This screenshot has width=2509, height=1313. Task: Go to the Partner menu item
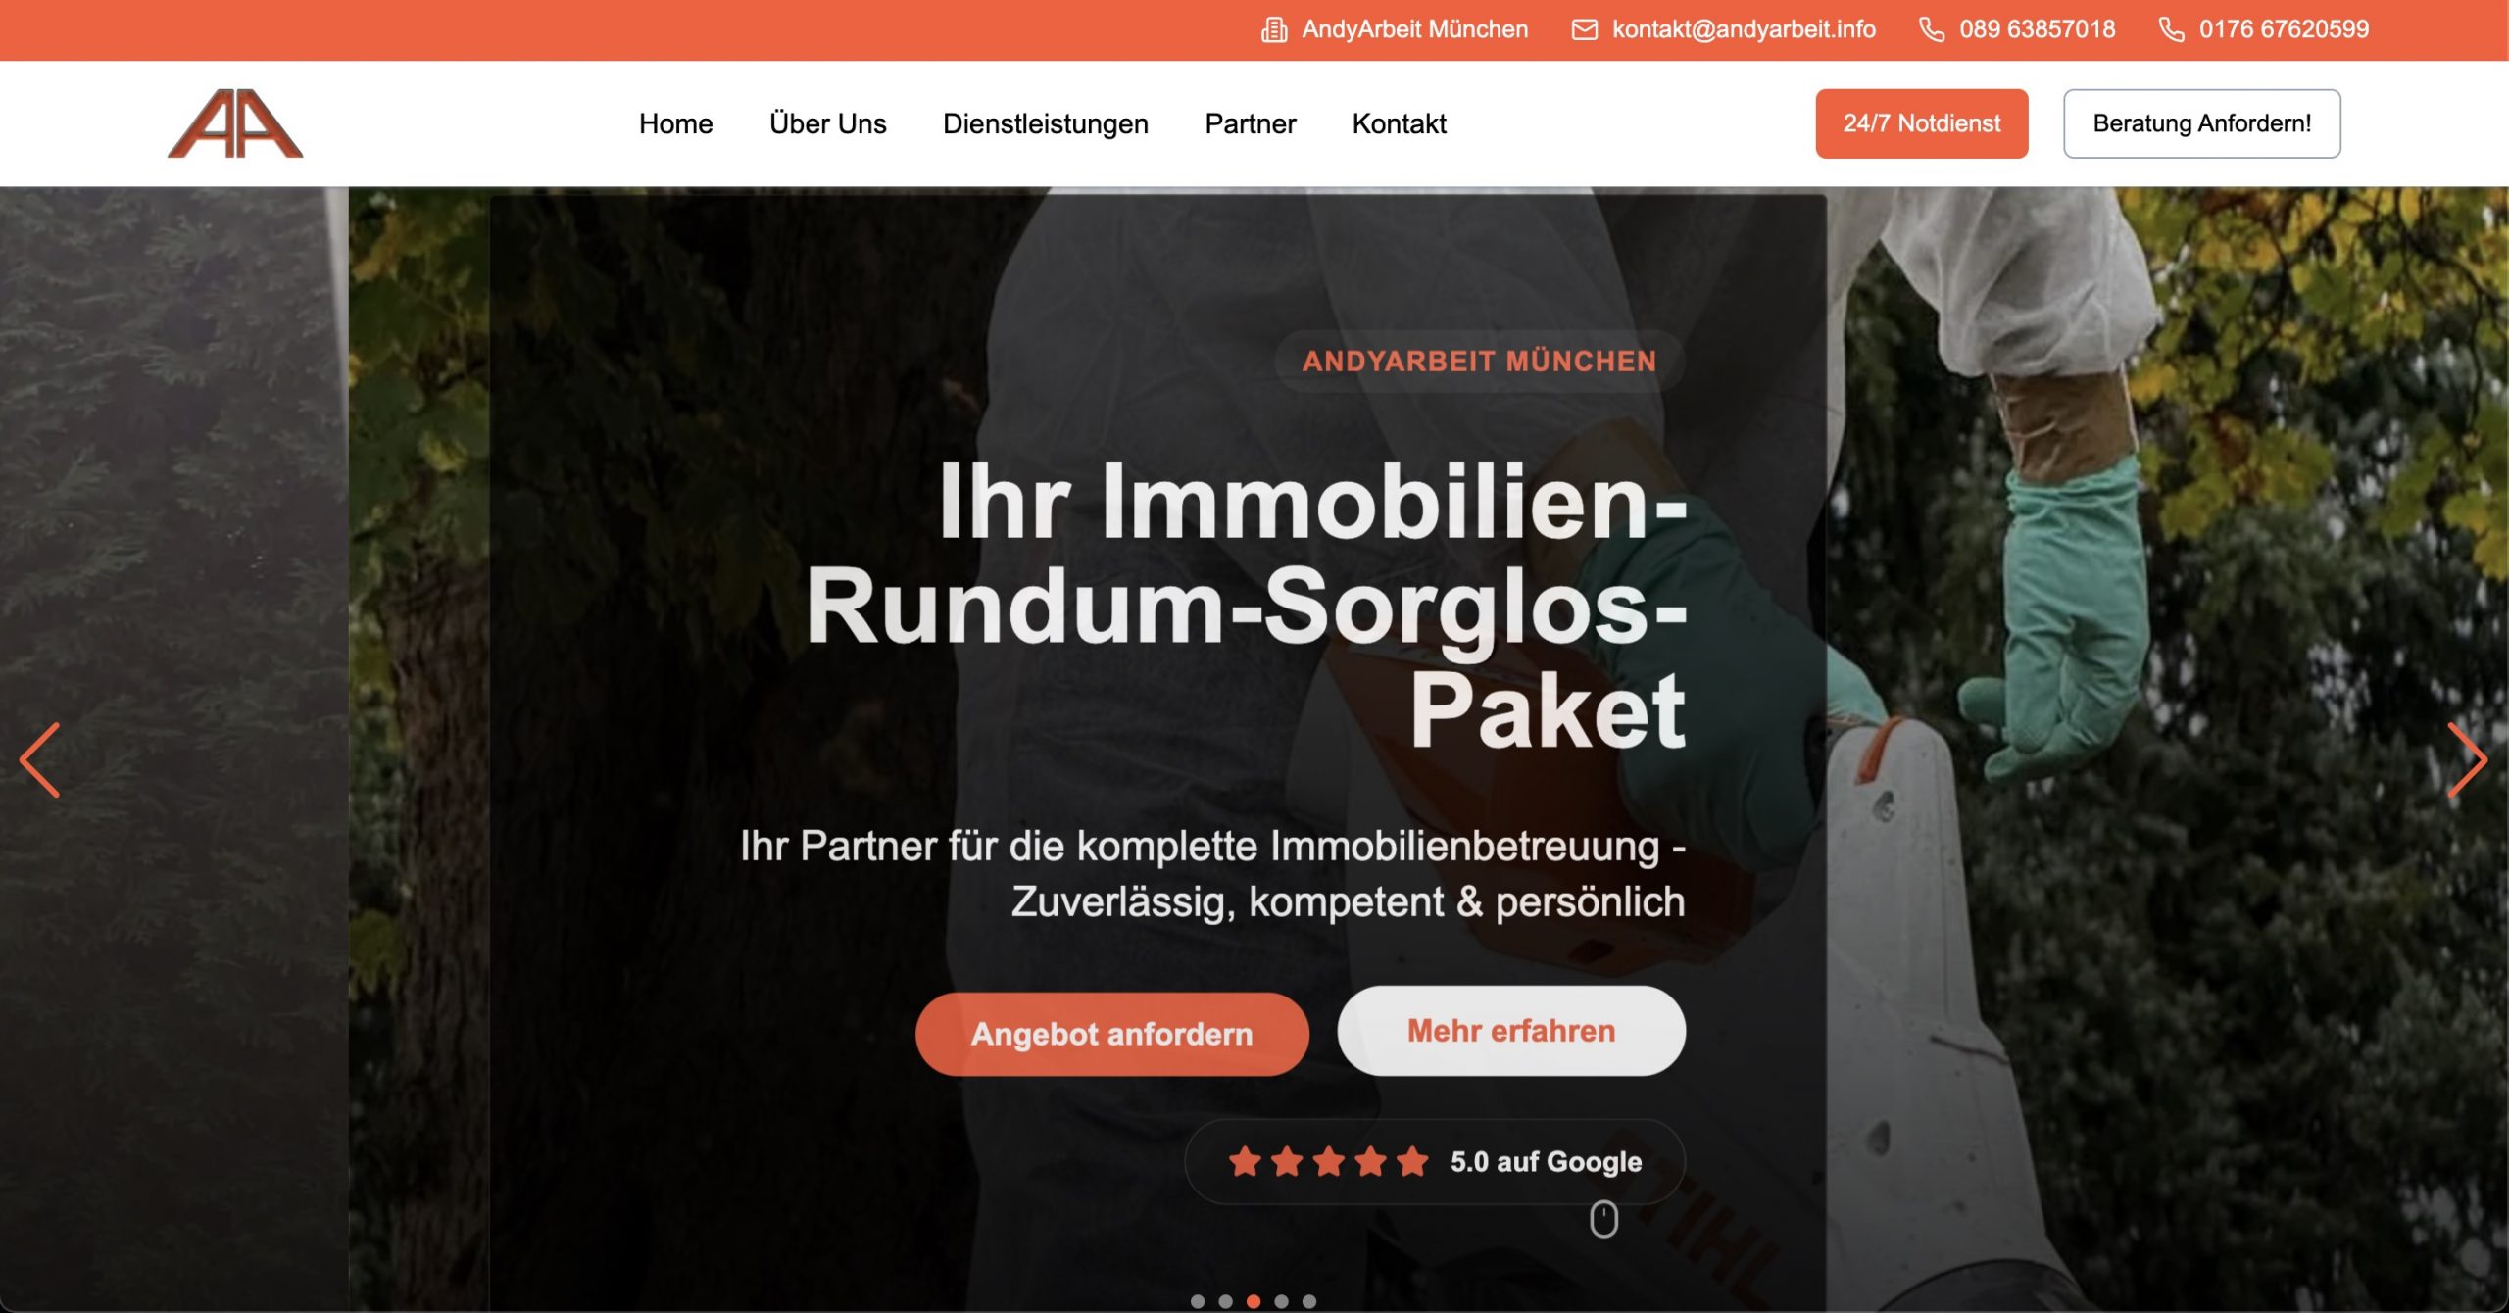pos(1250,123)
